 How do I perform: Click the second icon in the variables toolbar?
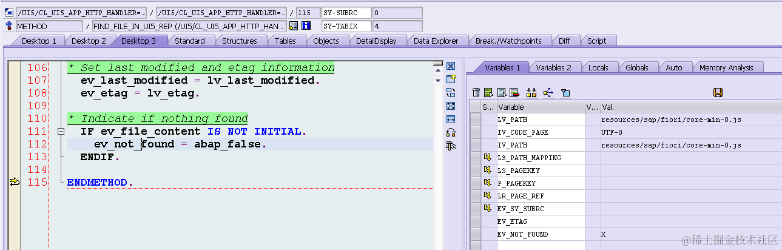click(x=488, y=92)
